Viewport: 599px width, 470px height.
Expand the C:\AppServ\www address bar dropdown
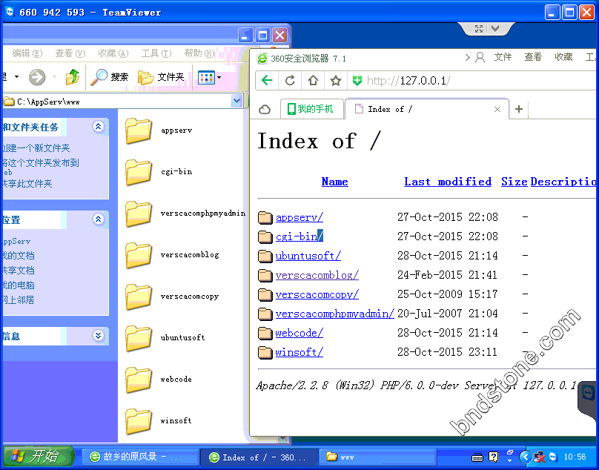point(237,101)
